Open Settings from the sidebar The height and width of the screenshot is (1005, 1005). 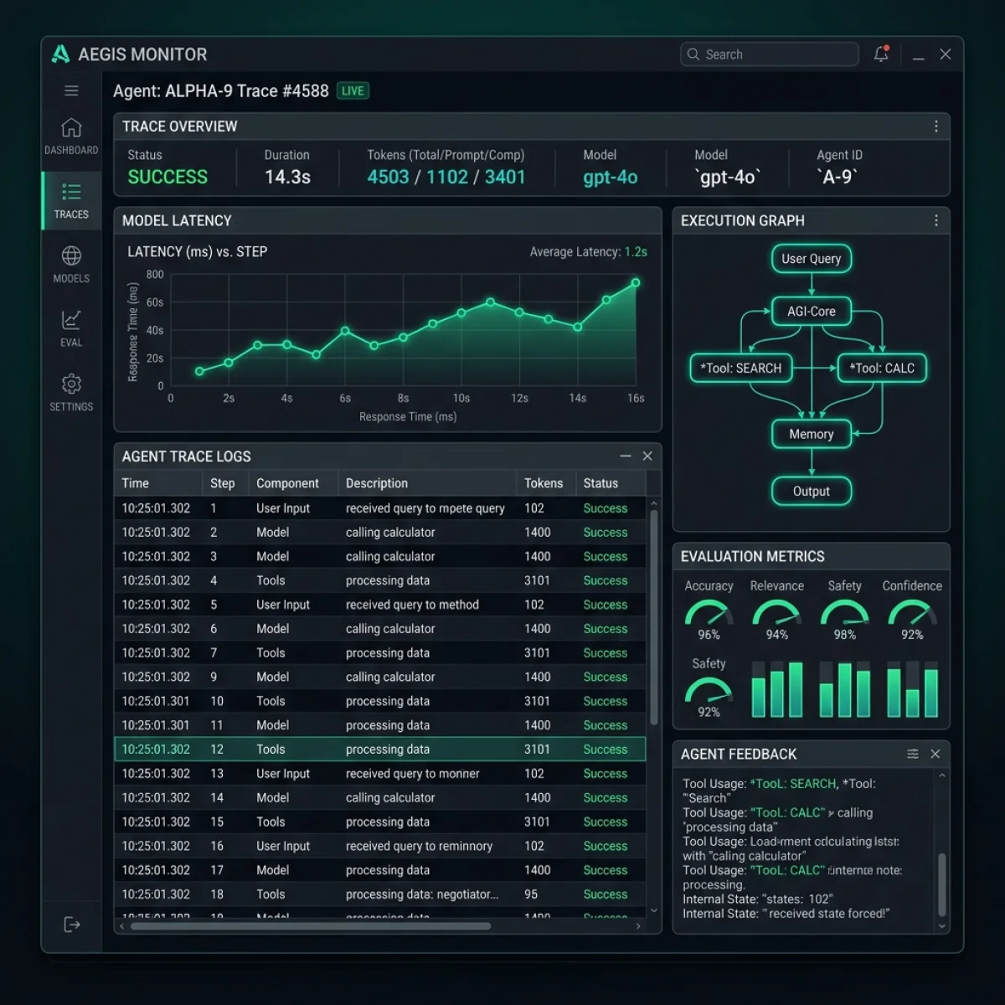(x=71, y=393)
